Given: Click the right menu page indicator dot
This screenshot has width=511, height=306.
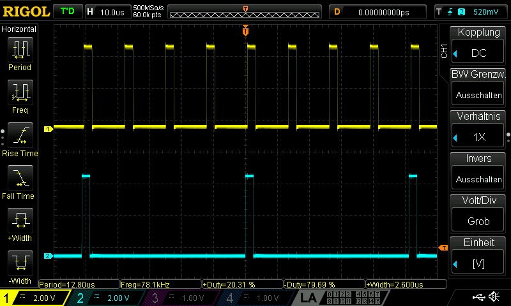Looking at the screenshot, I should tap(508, 138).
